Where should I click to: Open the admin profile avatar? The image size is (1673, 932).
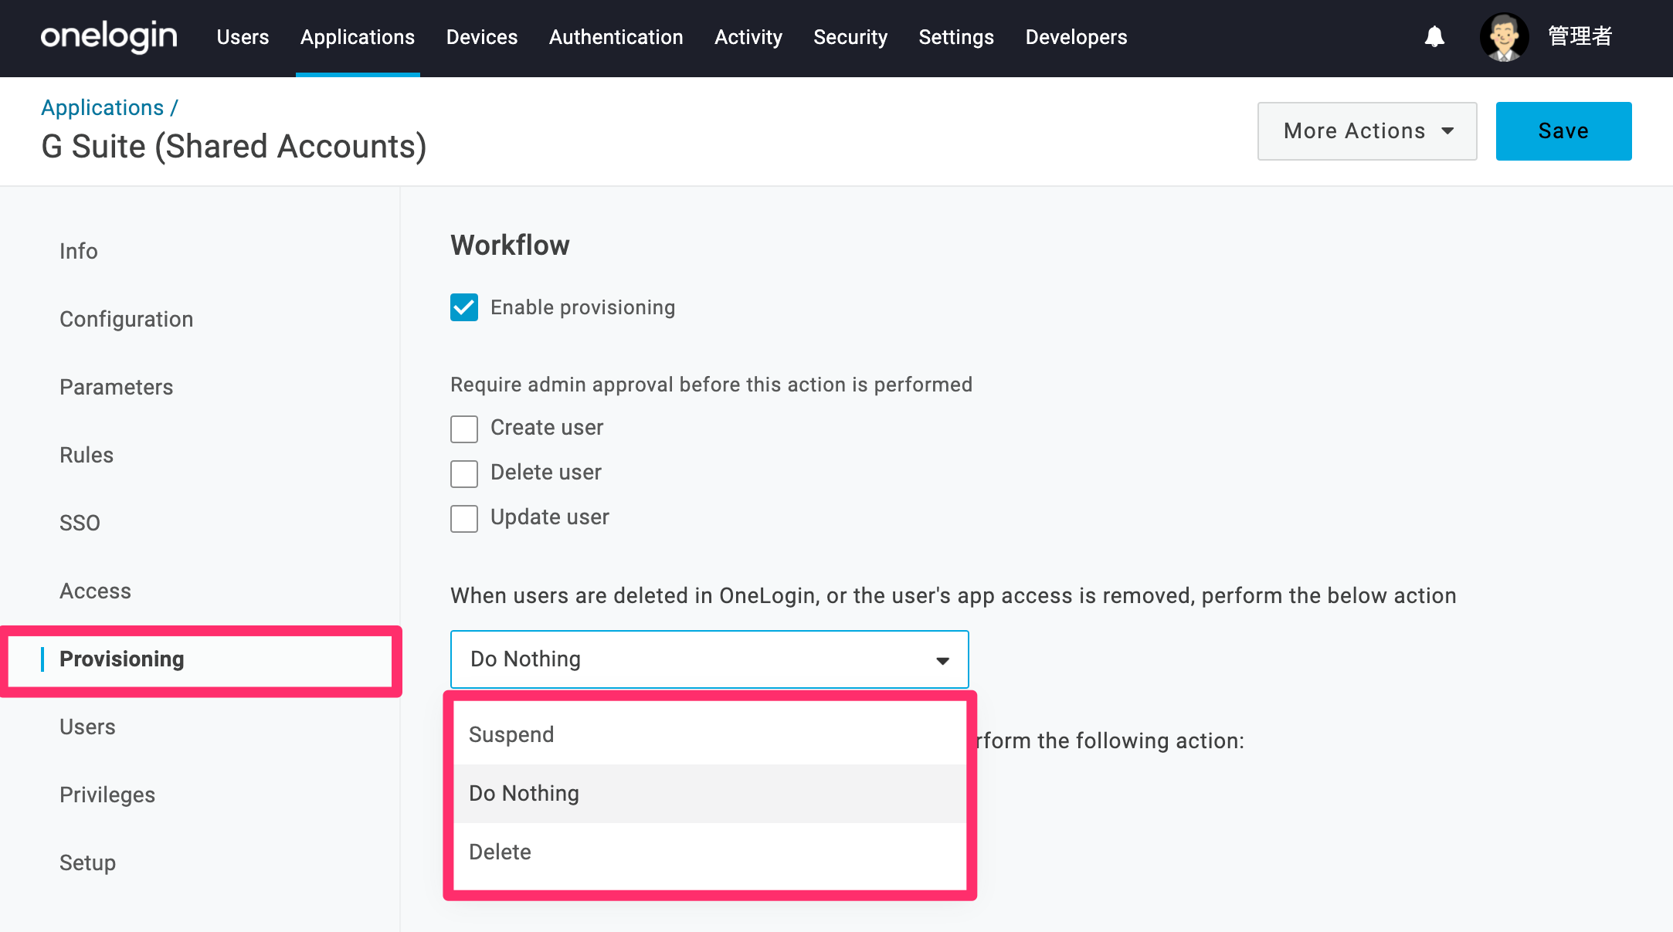coord(1504,36)
